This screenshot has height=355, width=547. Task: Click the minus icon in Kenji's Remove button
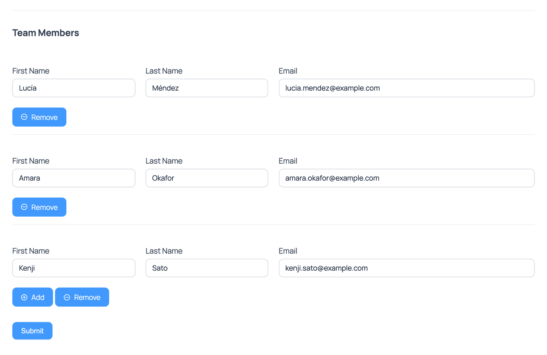tap(67, 297)
